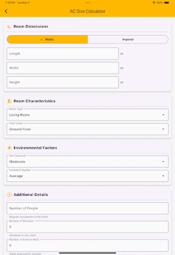This screenshot has height=255, width=175.
Task: Tap the three dots at top center
Action: [x=87, y=3]
